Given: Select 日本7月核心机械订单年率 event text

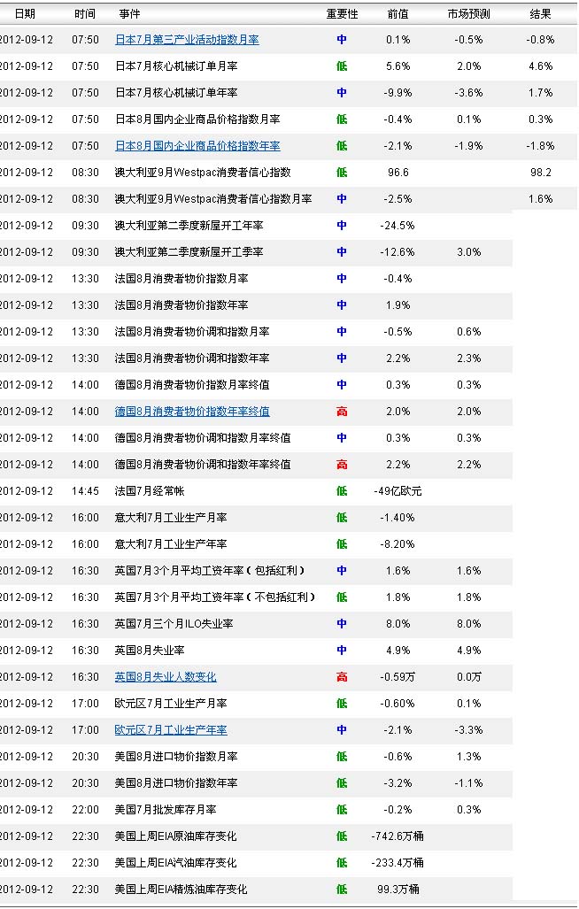Looking at the screenshot, I should [x=176, y=93].
